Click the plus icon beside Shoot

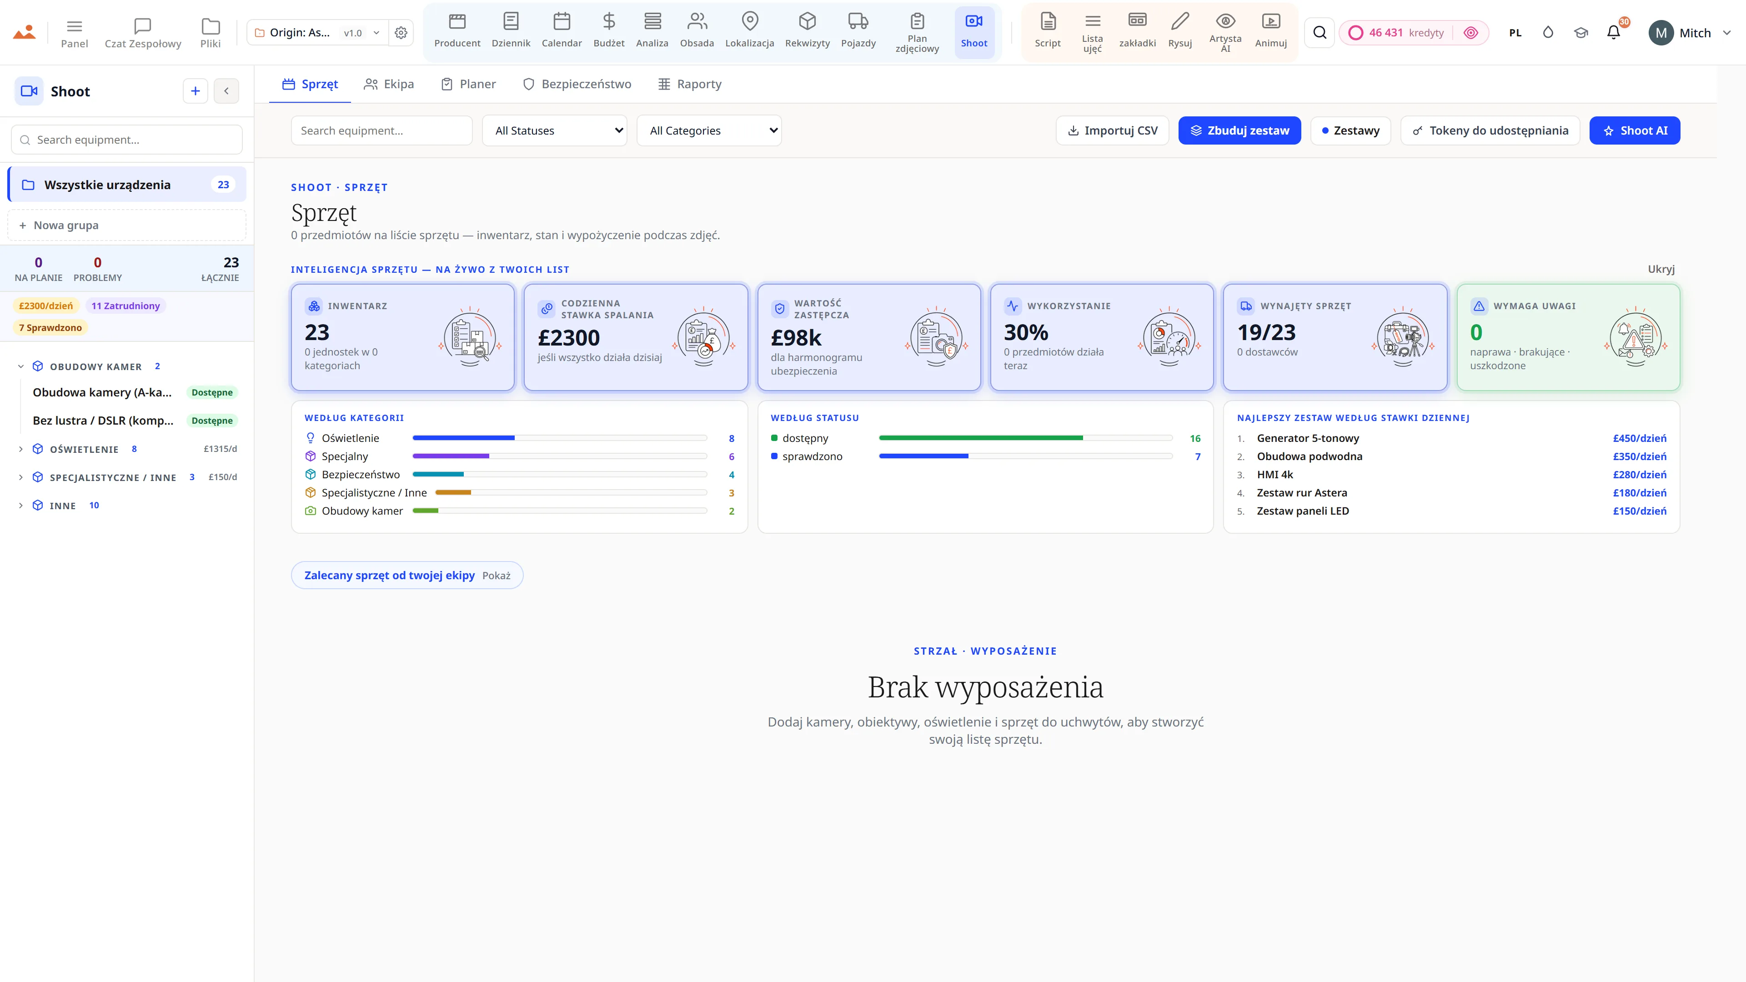(195, 91)
